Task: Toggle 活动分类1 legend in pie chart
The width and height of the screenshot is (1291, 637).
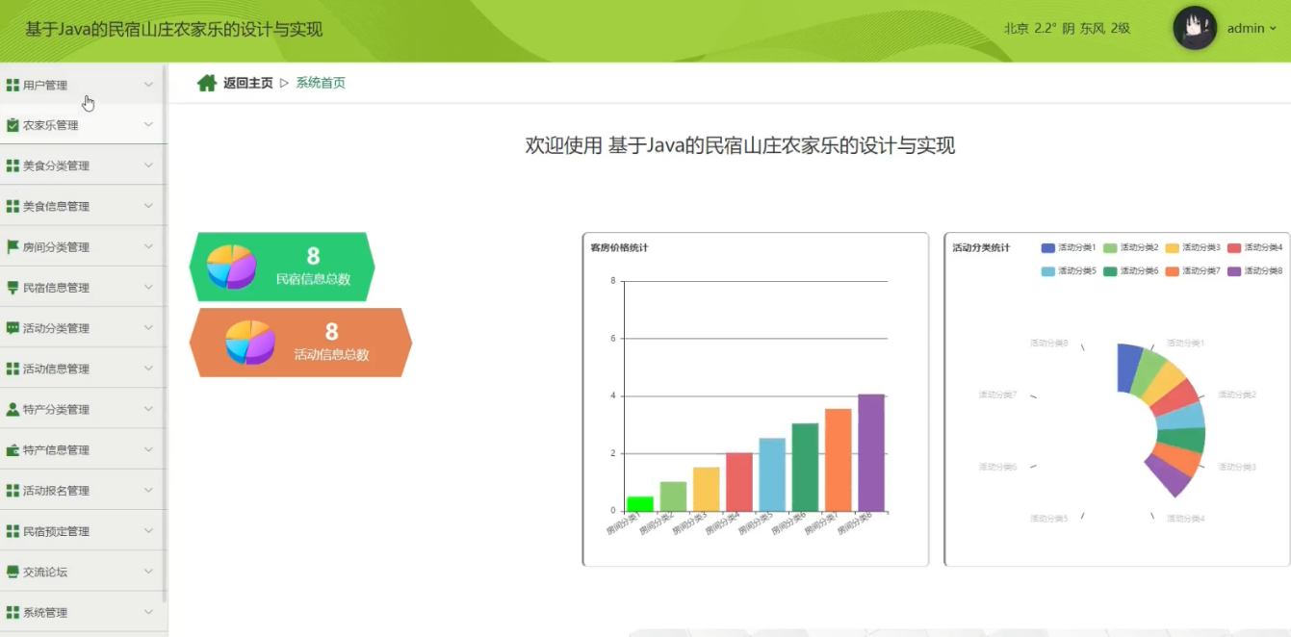Action: click(1068, 248)
